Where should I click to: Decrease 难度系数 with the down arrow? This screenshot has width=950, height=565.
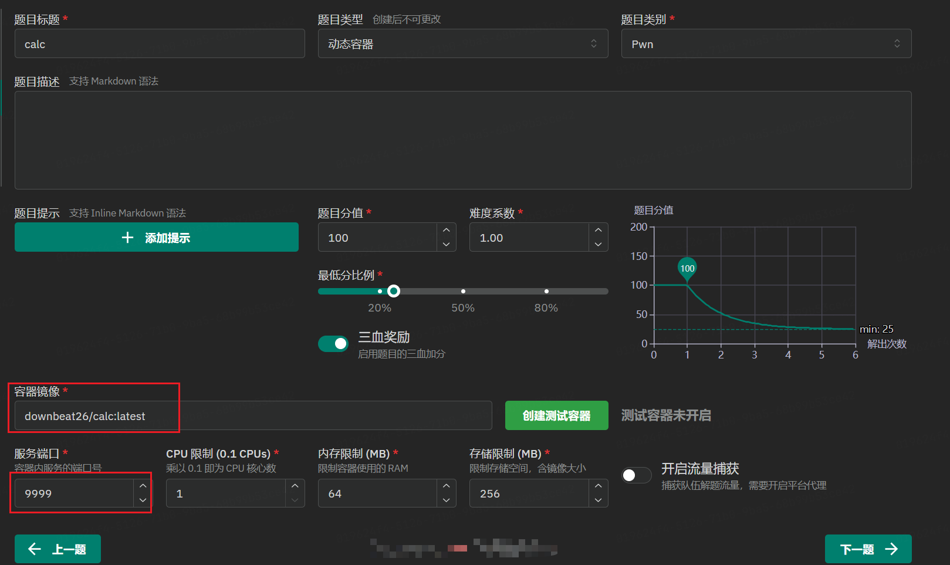pyautogui.click(x=598, y=244)
